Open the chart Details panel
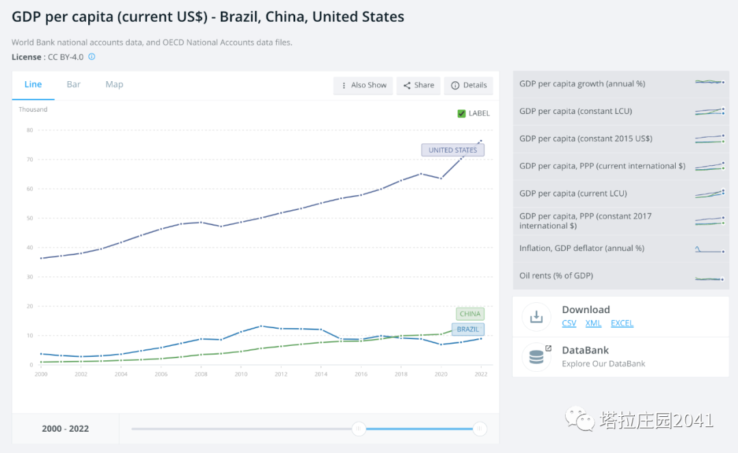This screenshot has height=453, width=738. pyautogui.click(x=469, y=85)
